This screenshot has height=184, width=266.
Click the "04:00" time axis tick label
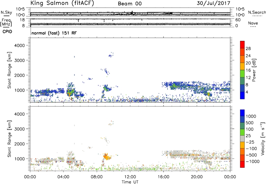click(64, 177)
